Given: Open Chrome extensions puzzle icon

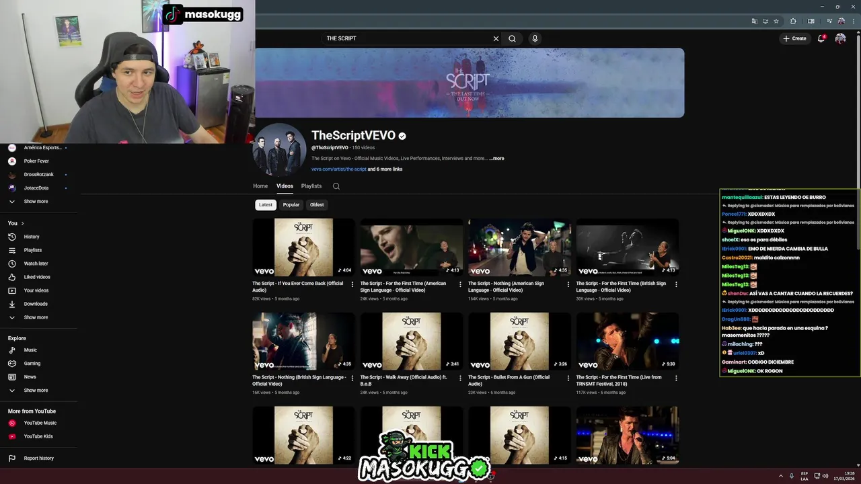Looking at the screenshot, I should 793,21.
